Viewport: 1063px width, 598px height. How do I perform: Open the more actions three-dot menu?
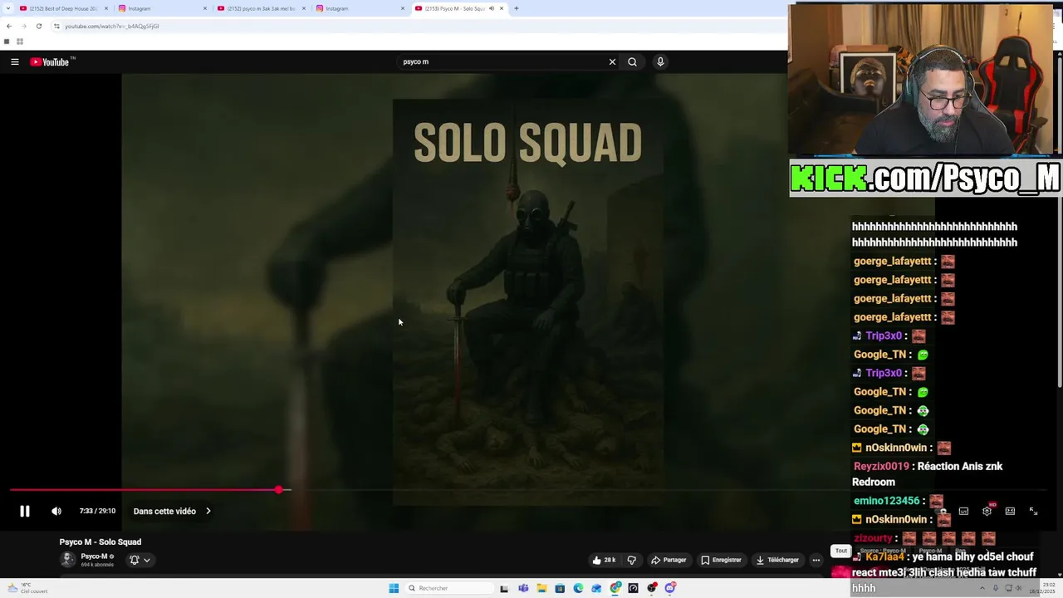[816, 560]
